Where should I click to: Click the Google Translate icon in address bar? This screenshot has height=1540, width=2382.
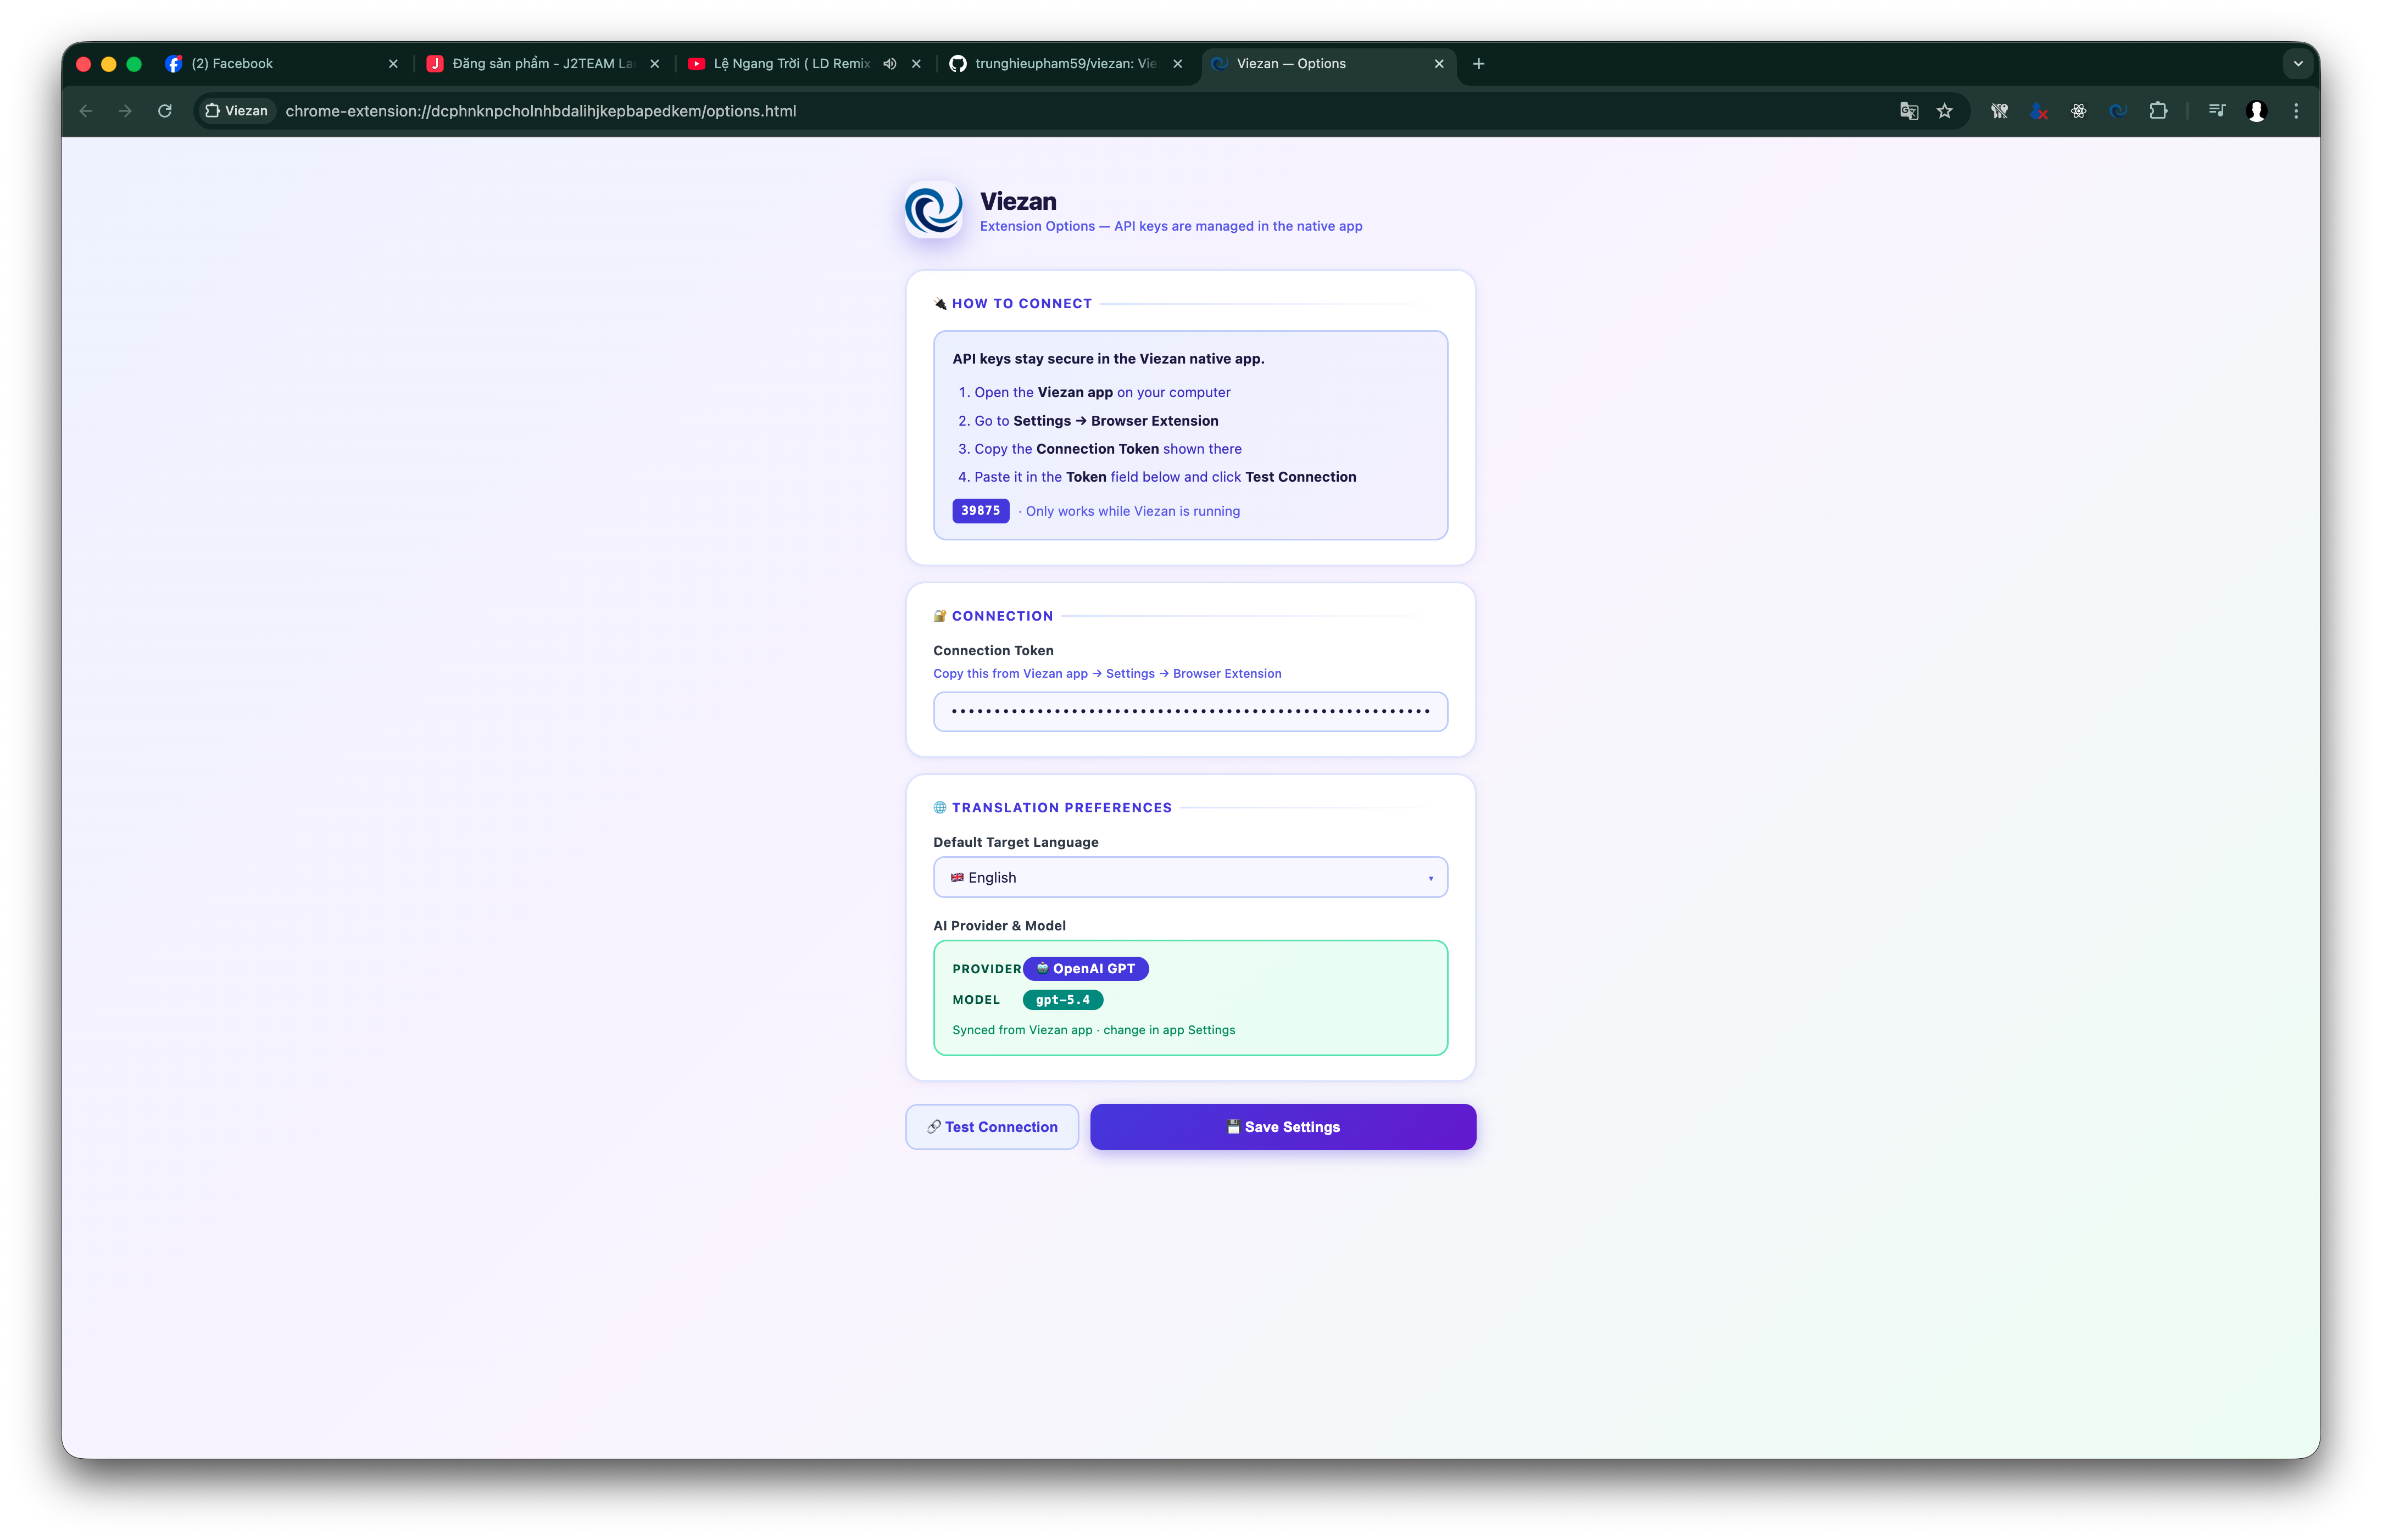(1908, 111)
